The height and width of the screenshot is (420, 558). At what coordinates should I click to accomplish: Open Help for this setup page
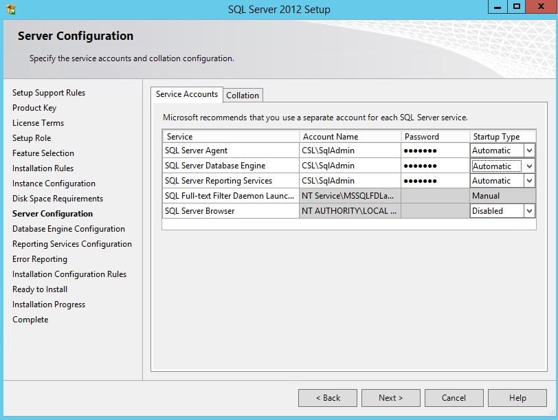[x=517, y=398]
